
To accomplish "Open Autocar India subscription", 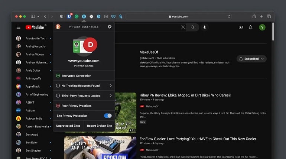I will (x=34, y=119).
